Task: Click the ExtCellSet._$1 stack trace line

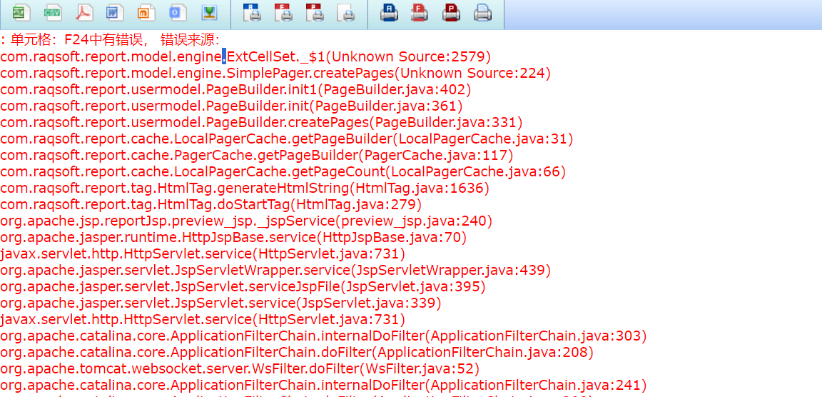Action: 245,56
